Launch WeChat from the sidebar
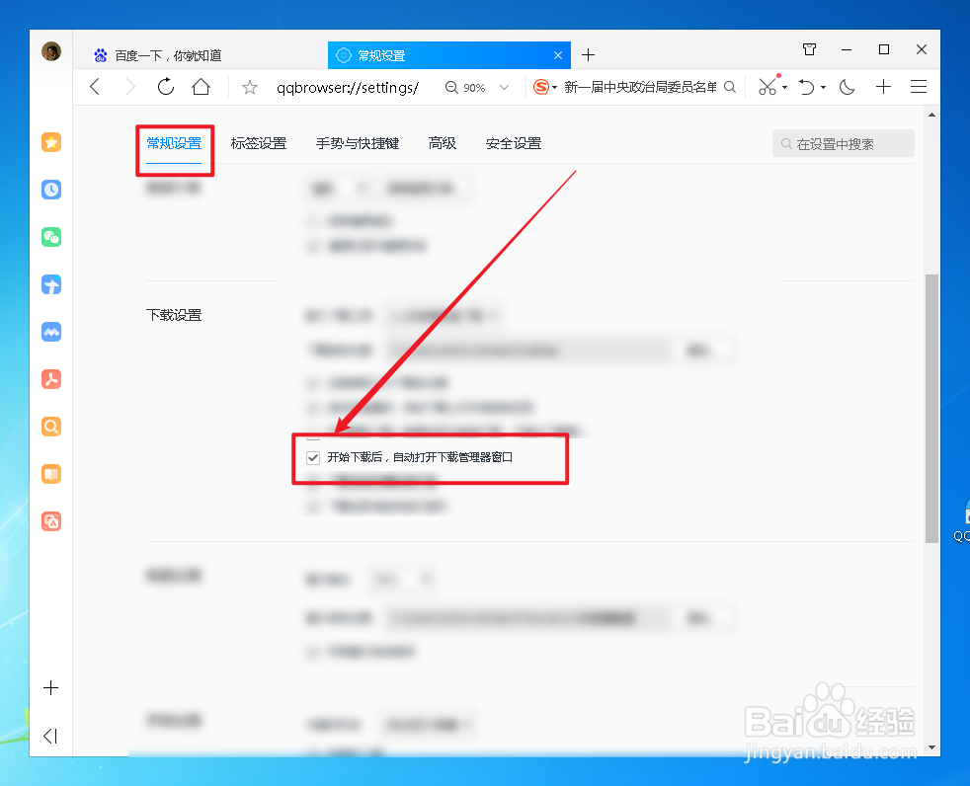 (51, 237)
